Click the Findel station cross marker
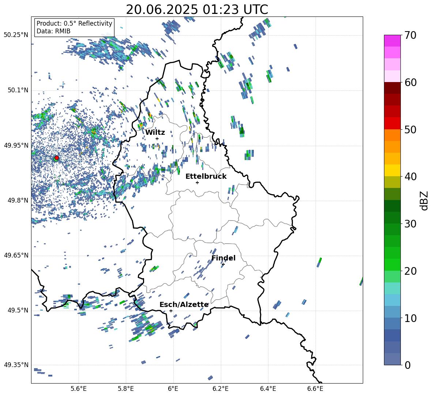This screenshot has height=396, width=433. coord(223,264)
